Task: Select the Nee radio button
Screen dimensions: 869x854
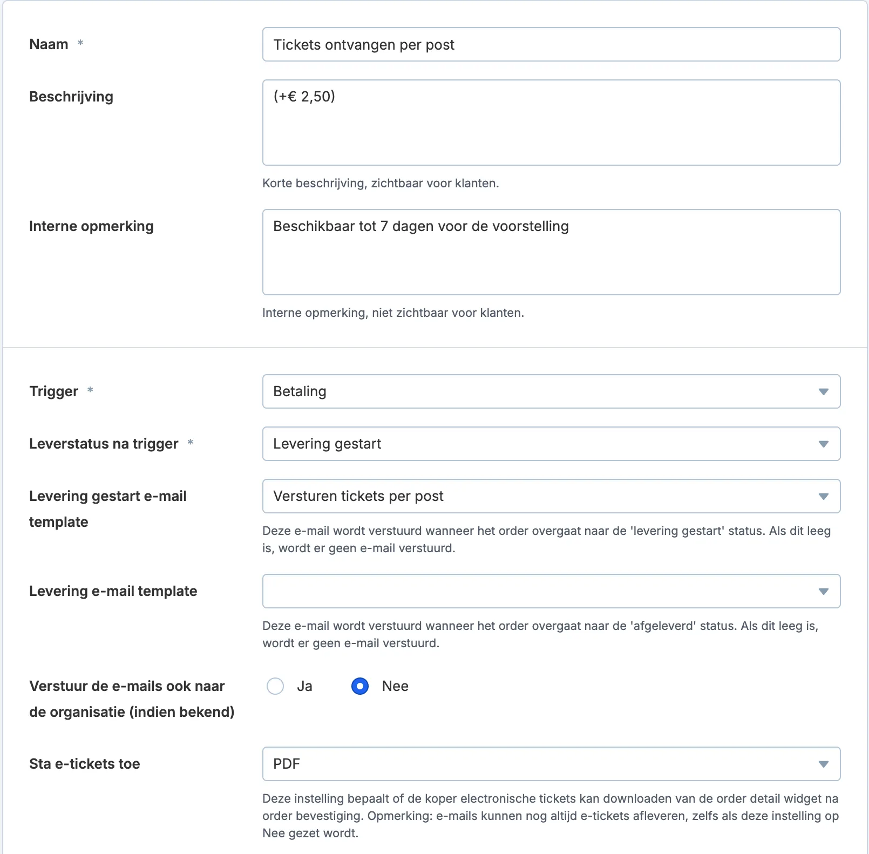Action: [360, 686]
